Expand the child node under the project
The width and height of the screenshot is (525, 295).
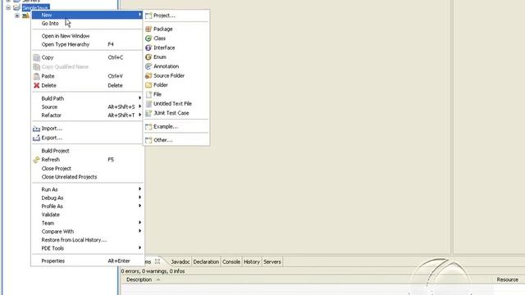point(17,16)
